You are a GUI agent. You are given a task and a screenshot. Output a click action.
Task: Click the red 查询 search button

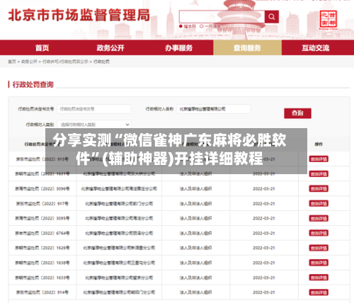pyautogui.click(x=297, y=113)
